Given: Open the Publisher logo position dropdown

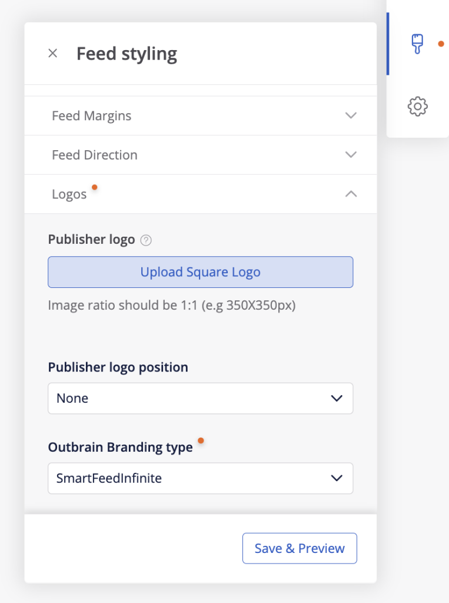Looking at the screenshot, I should tap(200, 398).
